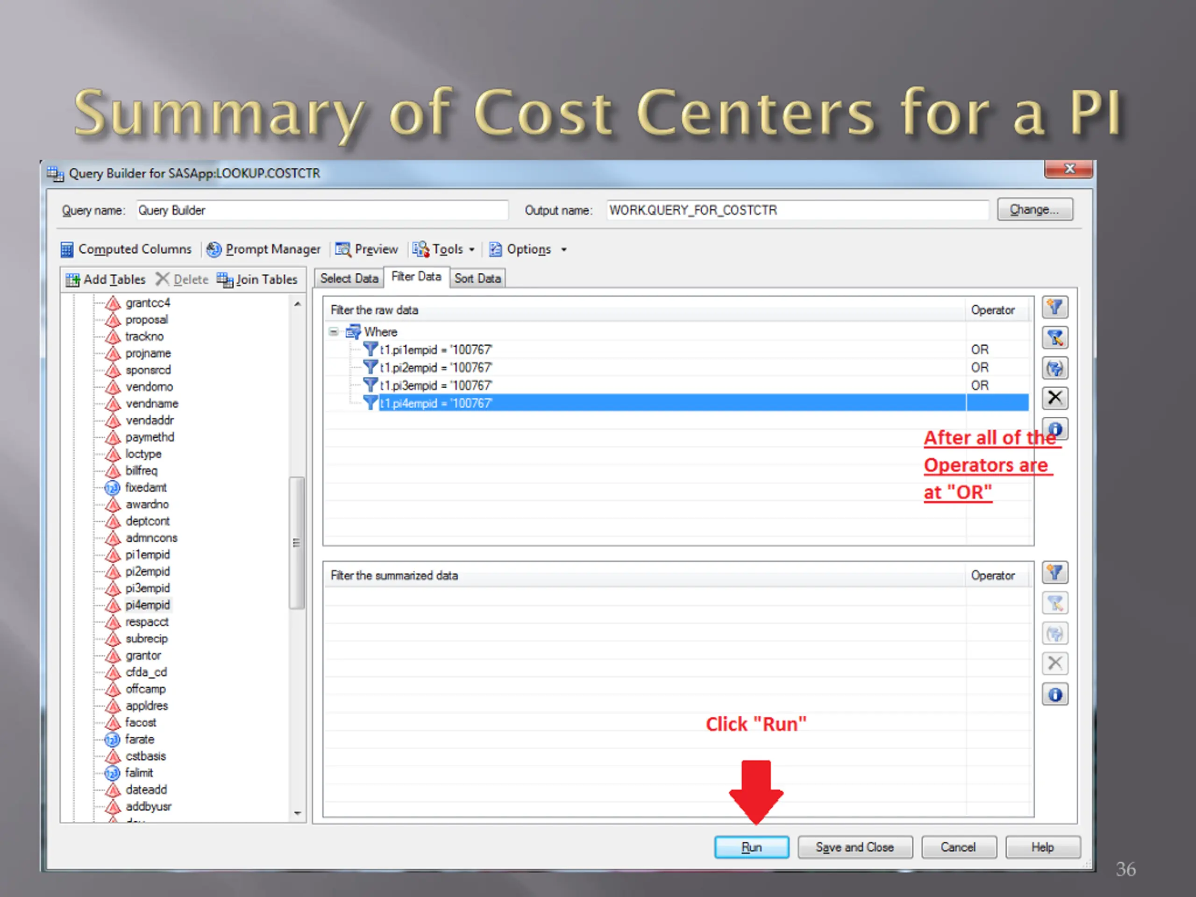Open the Options dropdown arrow
Viewport: 1196px width, 897px height.
tap(564, 249)
